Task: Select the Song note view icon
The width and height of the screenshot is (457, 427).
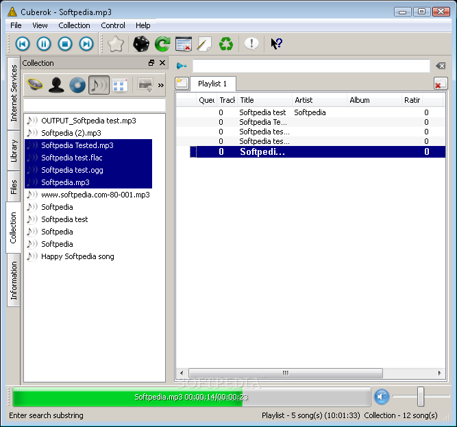Action: click(x=99, y=85)
